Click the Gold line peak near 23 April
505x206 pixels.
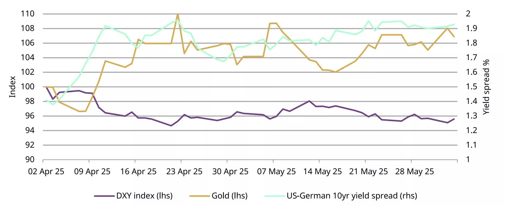pos(177,15)
